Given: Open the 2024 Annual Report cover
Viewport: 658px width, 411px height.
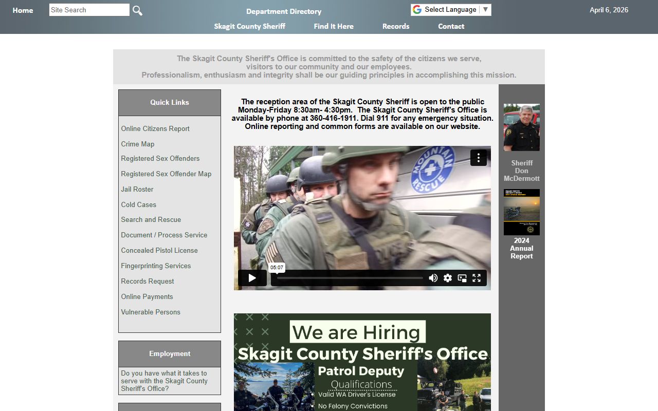Looking at the screenshot, I should click(521, 212).
